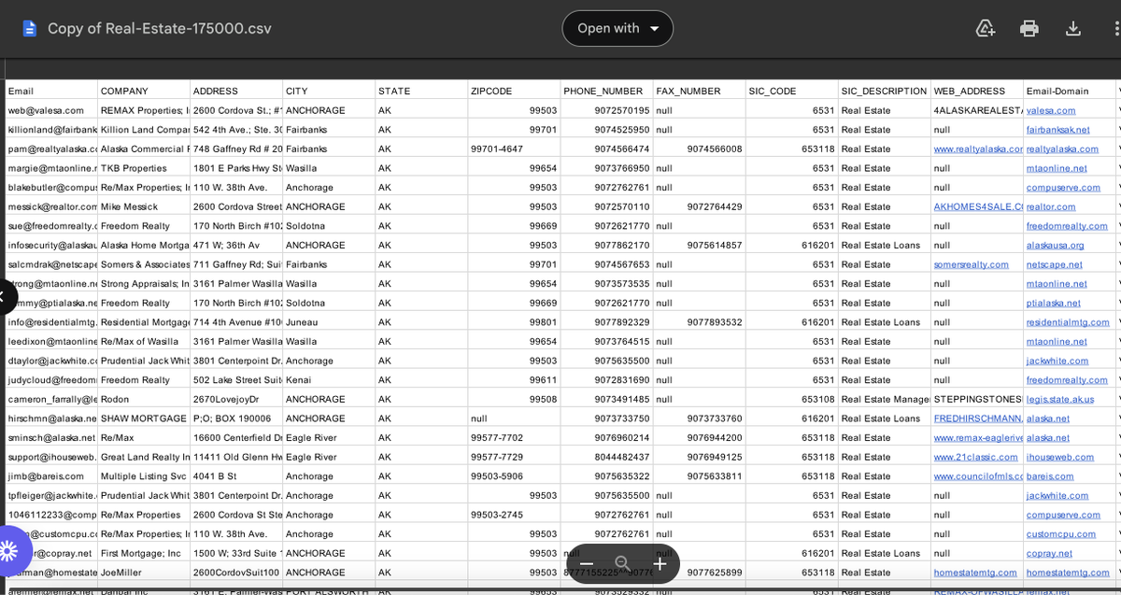
Task: Click the Google Docs file icon beside title
Action: (30, 28)
